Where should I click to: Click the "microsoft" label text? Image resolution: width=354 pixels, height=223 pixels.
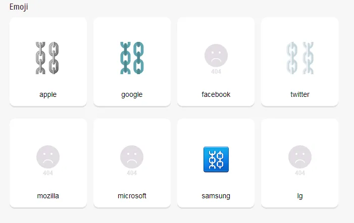(132, 196)
